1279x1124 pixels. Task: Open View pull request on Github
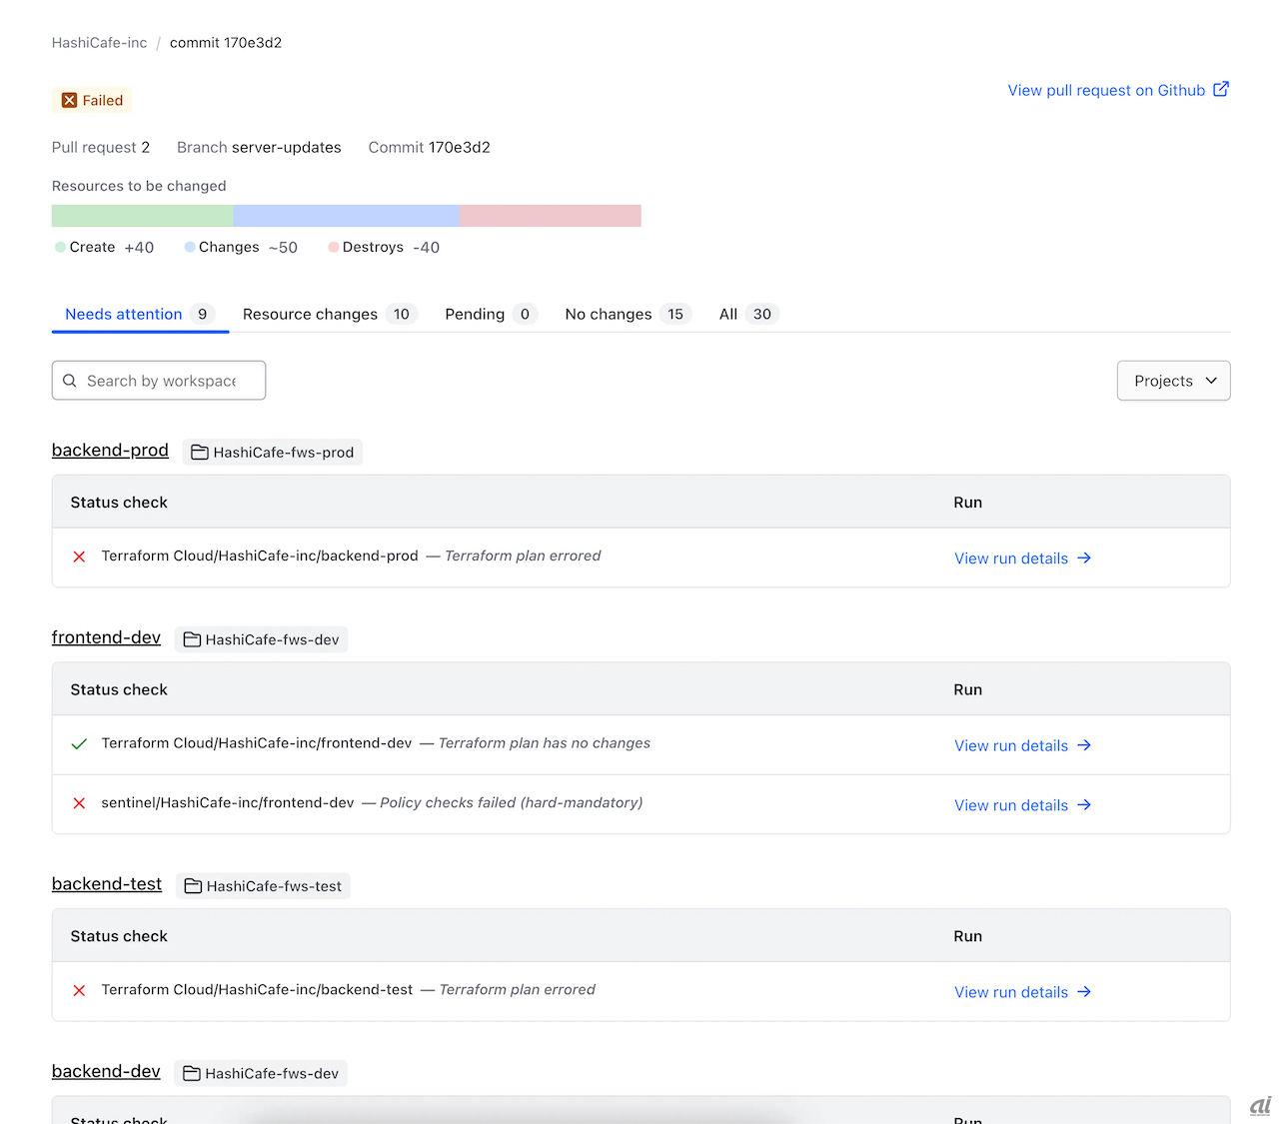1106,90
